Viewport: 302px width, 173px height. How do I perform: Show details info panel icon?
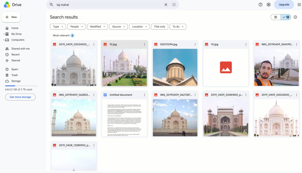(x=295, y=17)
